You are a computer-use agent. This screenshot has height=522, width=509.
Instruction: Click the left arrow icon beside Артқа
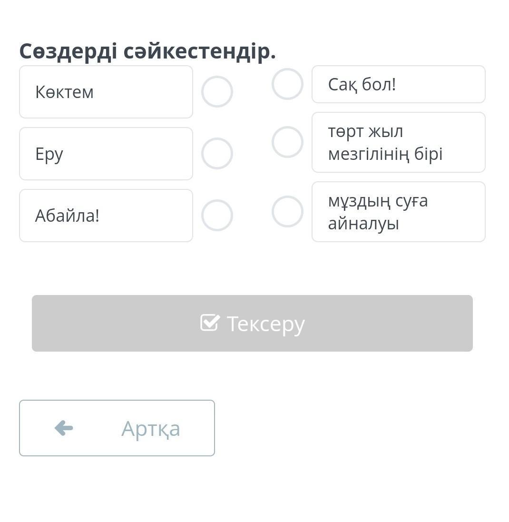[64, 428]
